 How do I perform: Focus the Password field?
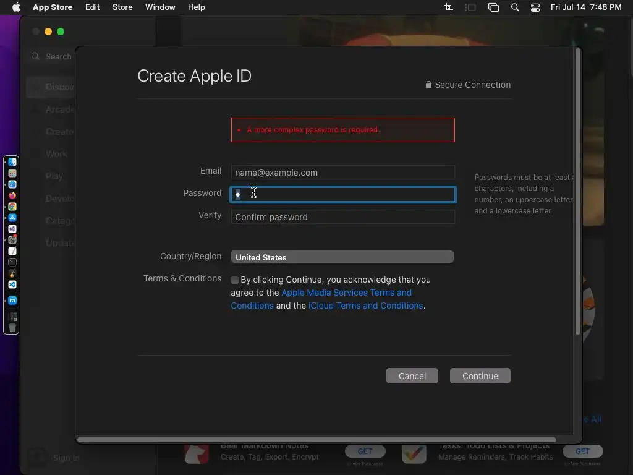coord(342,195)
